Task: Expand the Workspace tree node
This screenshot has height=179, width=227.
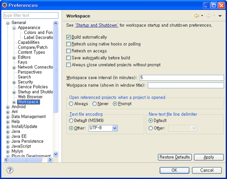Action: tap(14, 102)
